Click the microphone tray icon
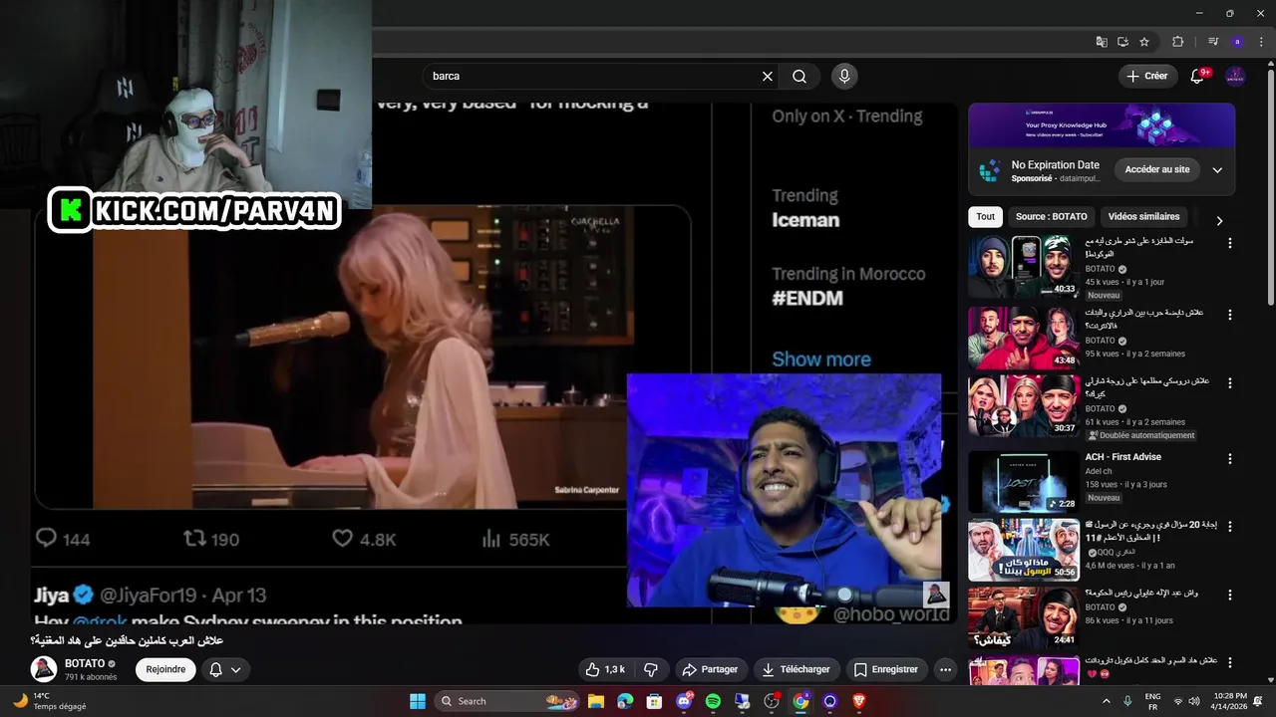Image resolution: width=1276 pixels, height=717 pixels. coord(1127,701)
